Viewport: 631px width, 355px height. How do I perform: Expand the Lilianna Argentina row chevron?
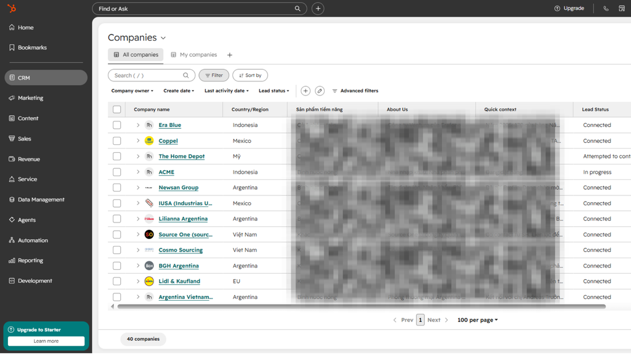[137, 219]
